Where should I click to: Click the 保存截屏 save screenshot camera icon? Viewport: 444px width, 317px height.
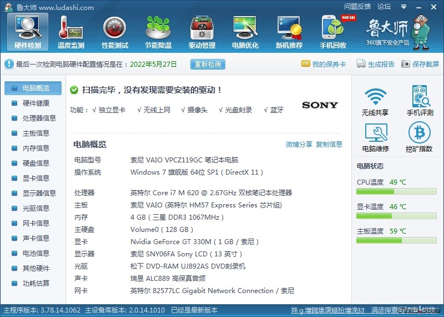point(406,64)
